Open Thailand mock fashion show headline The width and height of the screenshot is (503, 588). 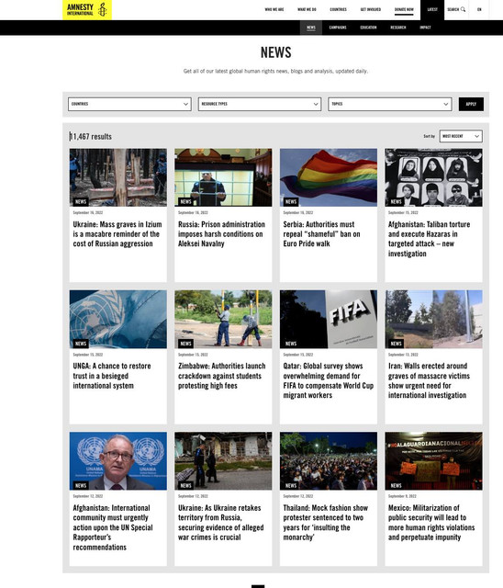(325, 523)
